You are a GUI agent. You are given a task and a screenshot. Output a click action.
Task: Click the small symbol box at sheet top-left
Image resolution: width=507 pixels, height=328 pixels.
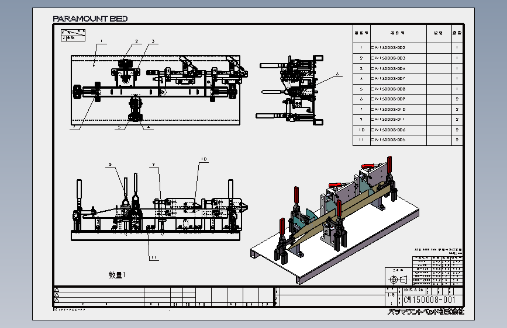(x=73, y=35)
